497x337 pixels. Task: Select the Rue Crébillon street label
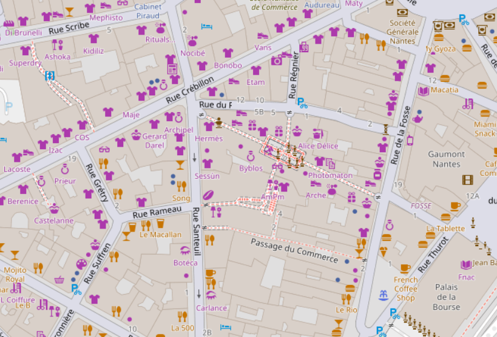tap(190, 90)
